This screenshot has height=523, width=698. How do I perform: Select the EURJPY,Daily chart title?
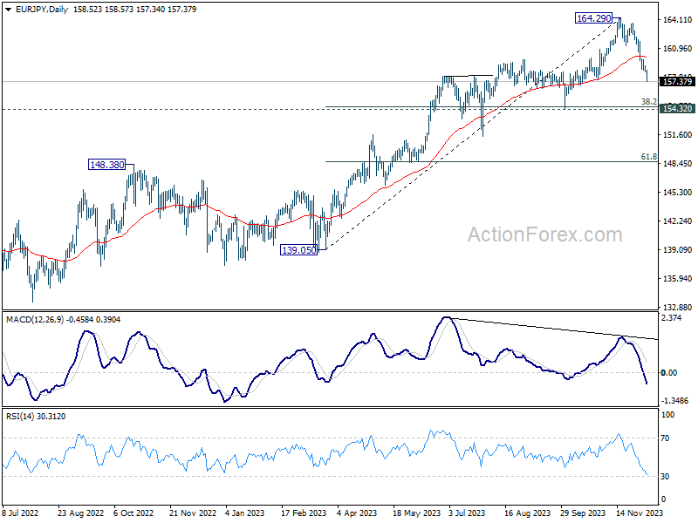click(42, 10)
